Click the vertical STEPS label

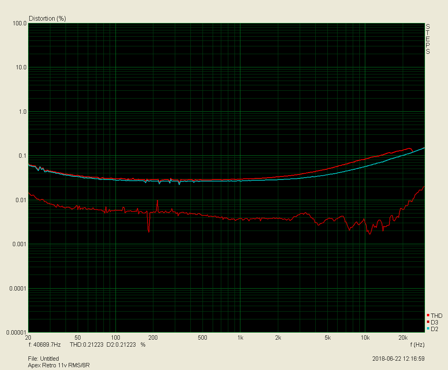pos(428,39)
